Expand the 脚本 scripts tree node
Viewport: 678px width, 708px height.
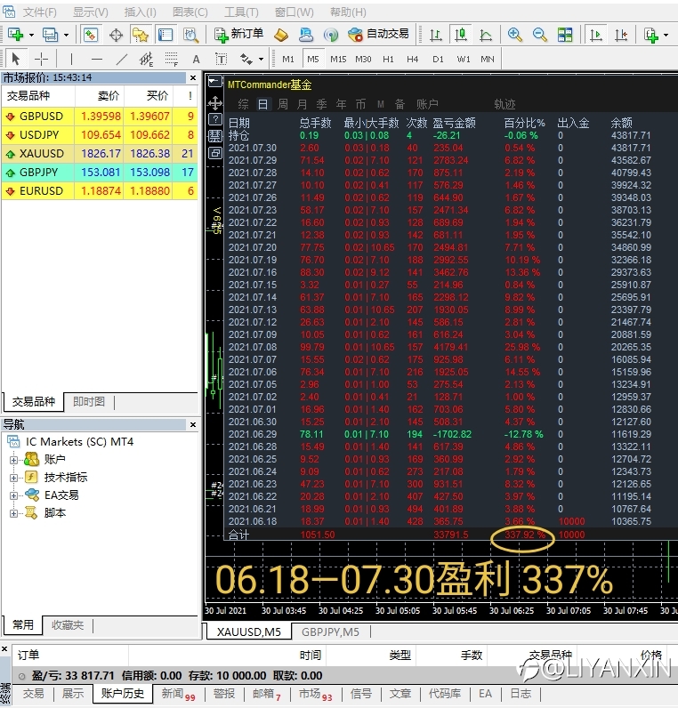point(13,513)
